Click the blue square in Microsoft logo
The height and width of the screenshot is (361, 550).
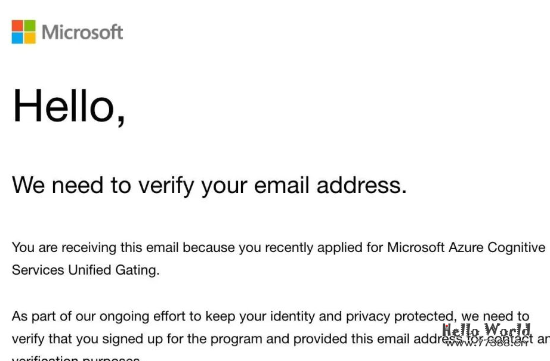(x=17, y=38)
